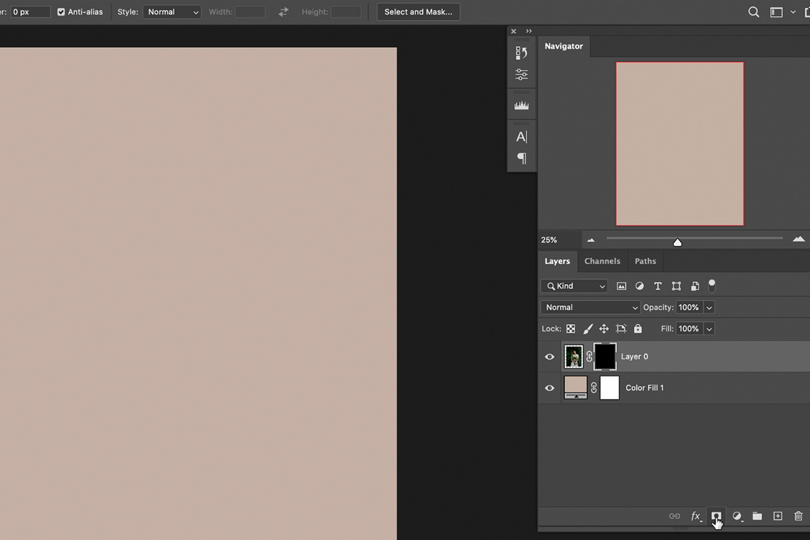Screen dimensions: 810x540
Task: Toggle the Anti-alias checkbox
Action: coord(60,11)
